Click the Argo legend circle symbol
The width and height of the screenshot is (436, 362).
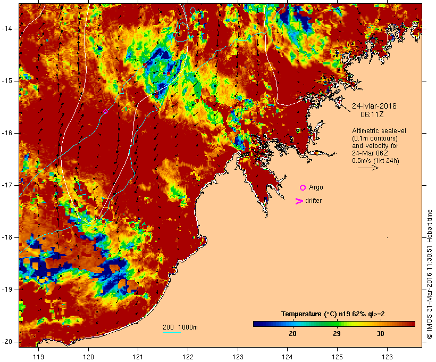303,187
